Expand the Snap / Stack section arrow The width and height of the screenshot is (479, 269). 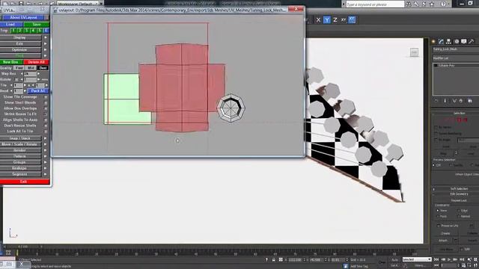click(x=46, y=138)
